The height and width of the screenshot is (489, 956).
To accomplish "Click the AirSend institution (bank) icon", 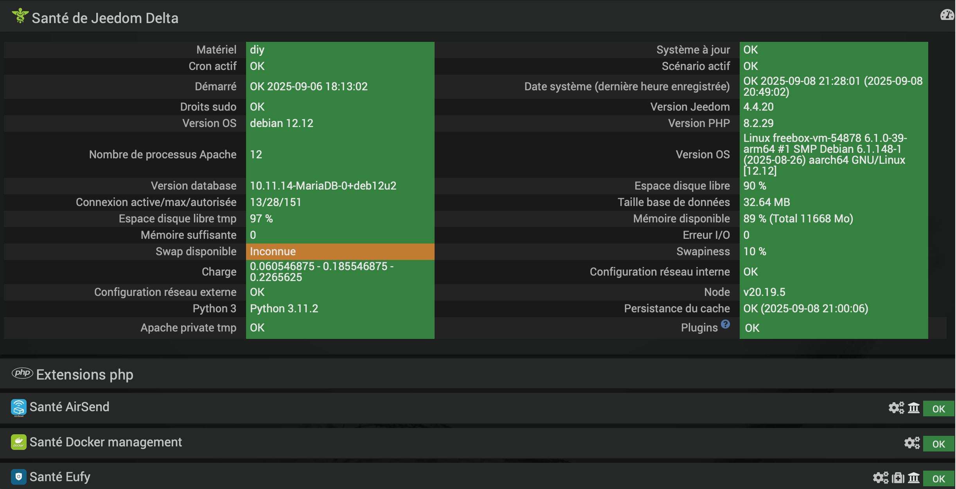I will [914, 408].
